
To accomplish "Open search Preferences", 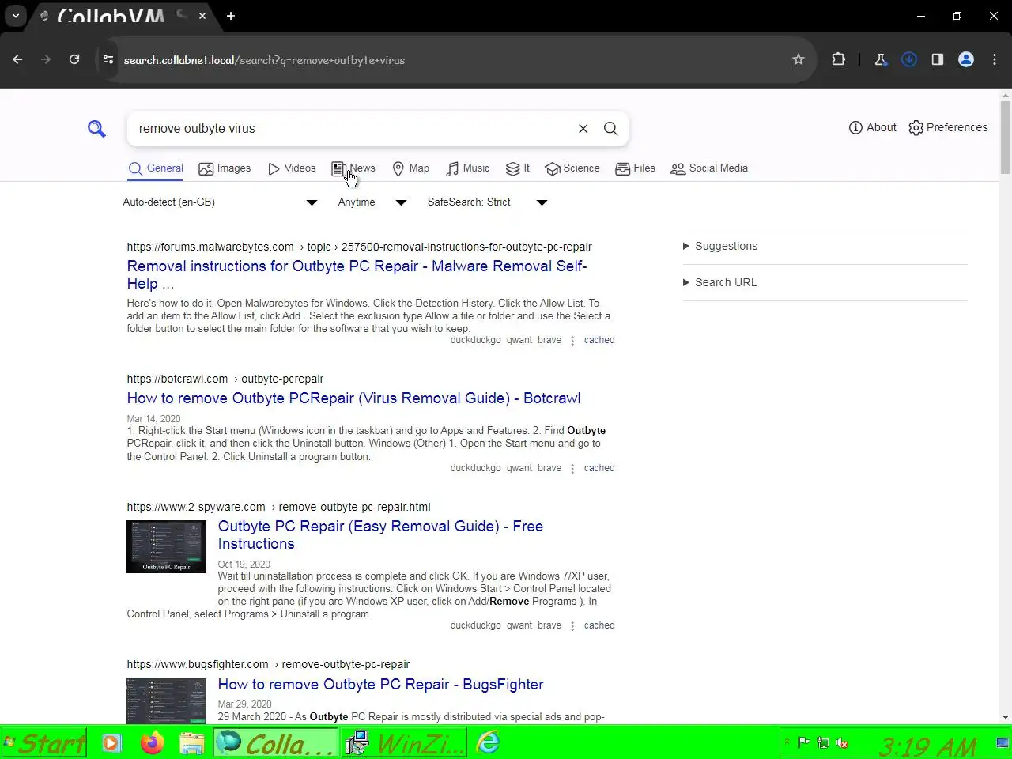I will (948, 127).
